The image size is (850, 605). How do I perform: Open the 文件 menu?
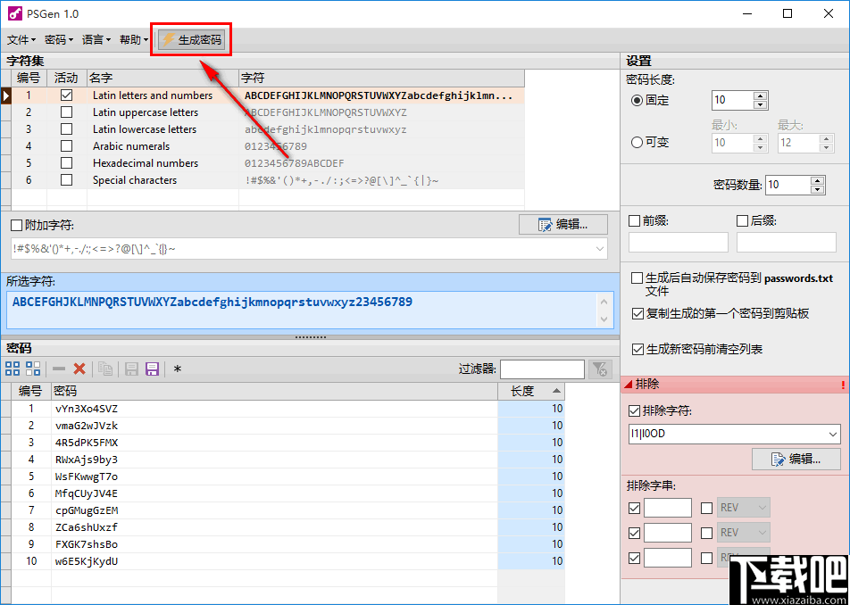[21, 39]
